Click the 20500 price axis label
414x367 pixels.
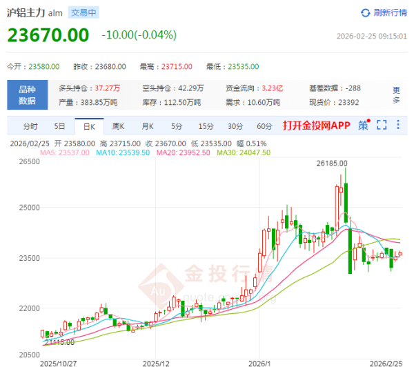29,355
